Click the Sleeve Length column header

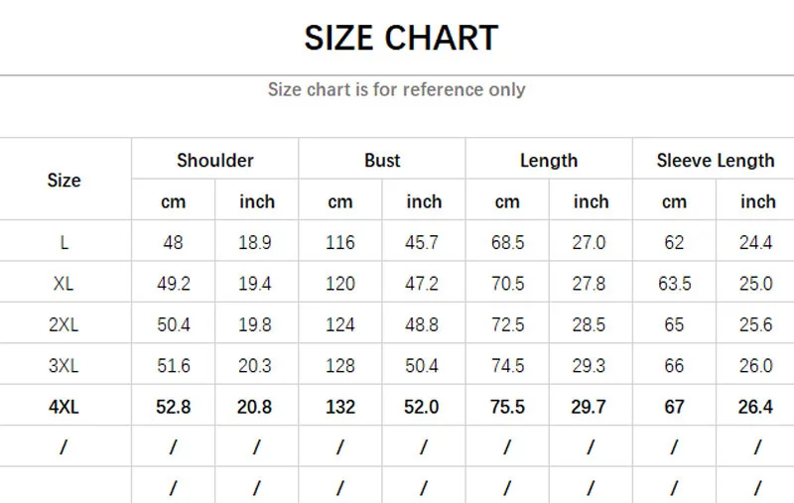715,160
